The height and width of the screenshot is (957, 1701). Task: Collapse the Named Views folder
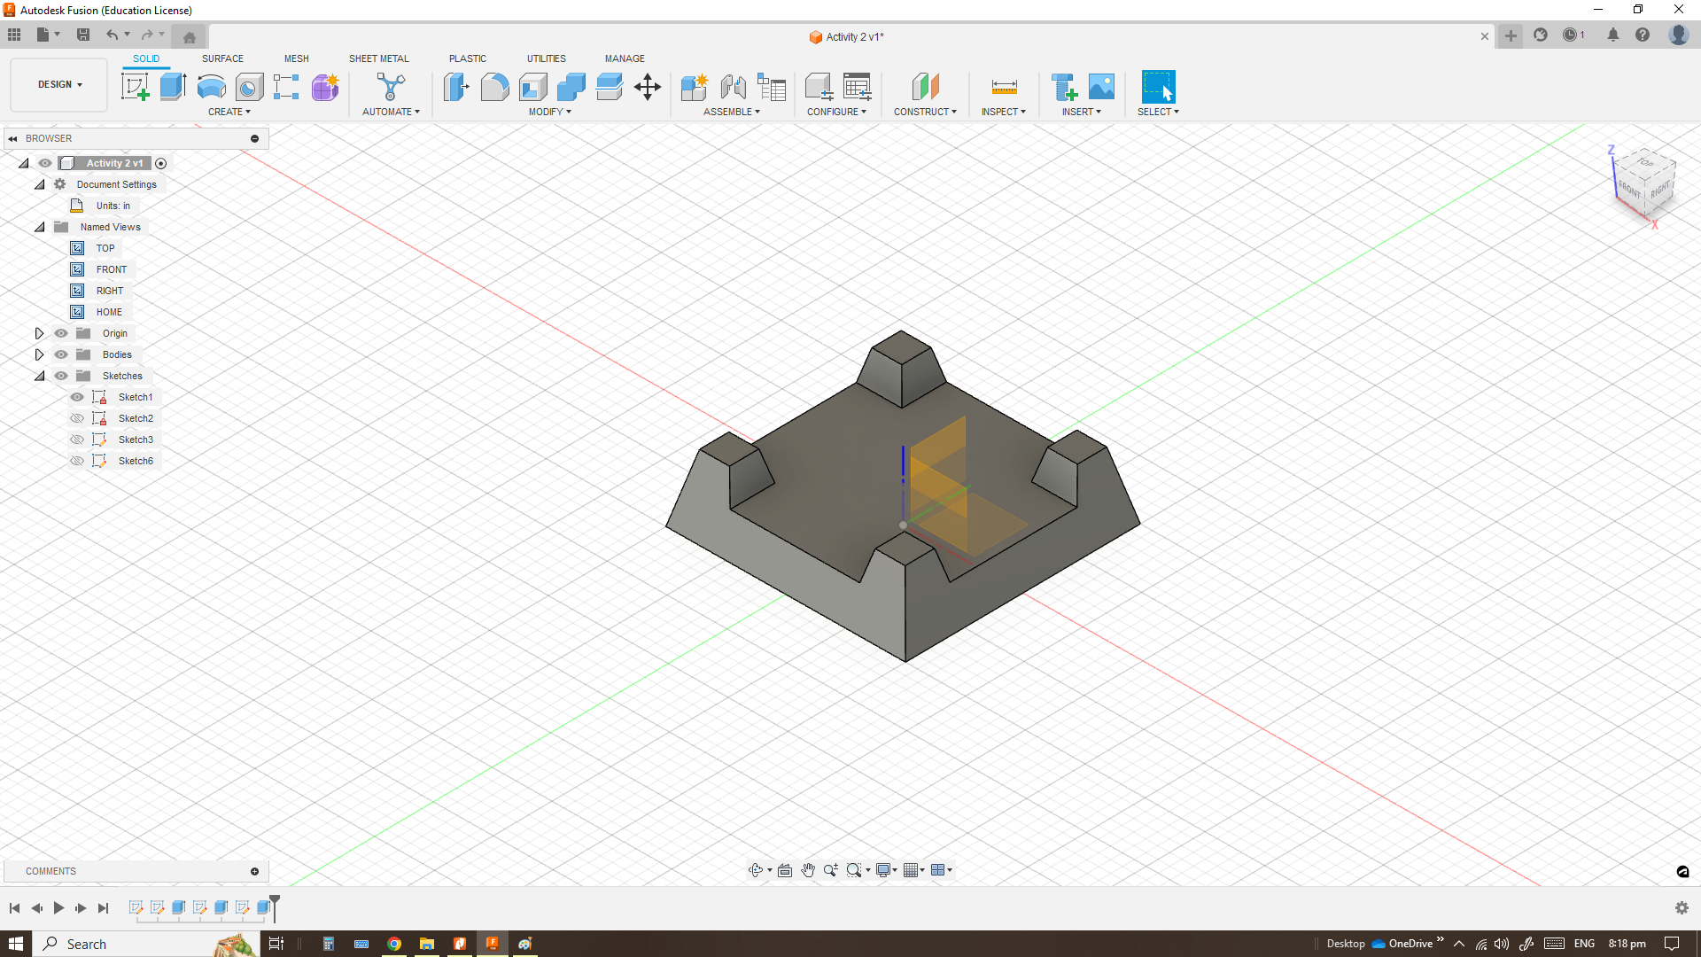(40, 227)
